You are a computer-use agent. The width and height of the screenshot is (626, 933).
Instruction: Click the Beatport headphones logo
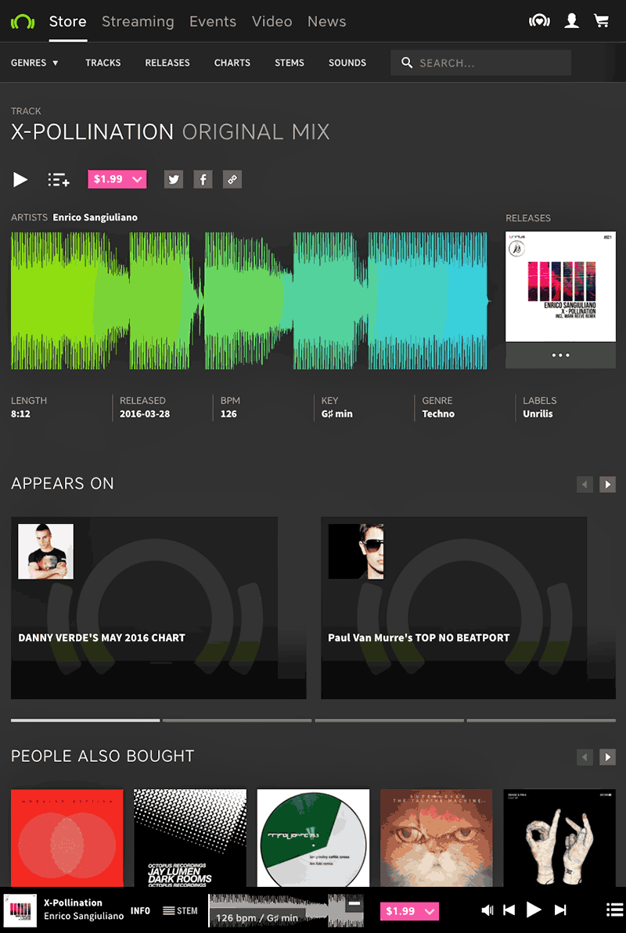pos(23,22)
